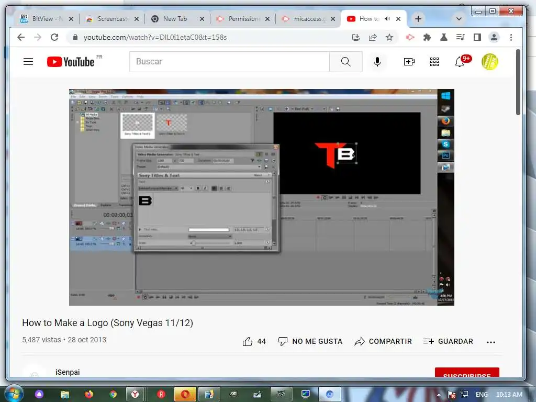536x402 pixels.
Task: Click the video player area
Action: pyautogui.click(x=262, y=197)
